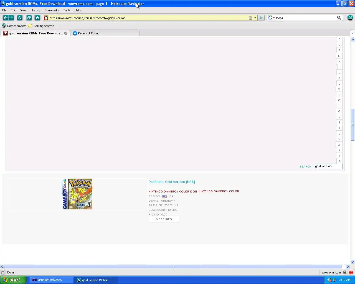355x284 pixels.
Task: Click the SEARCH label link
Action: tap(305, 167)
